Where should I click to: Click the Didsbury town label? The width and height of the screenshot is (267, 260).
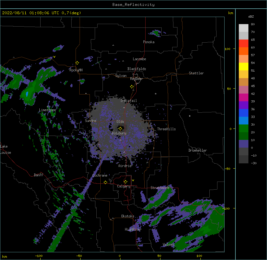[119, 133]
